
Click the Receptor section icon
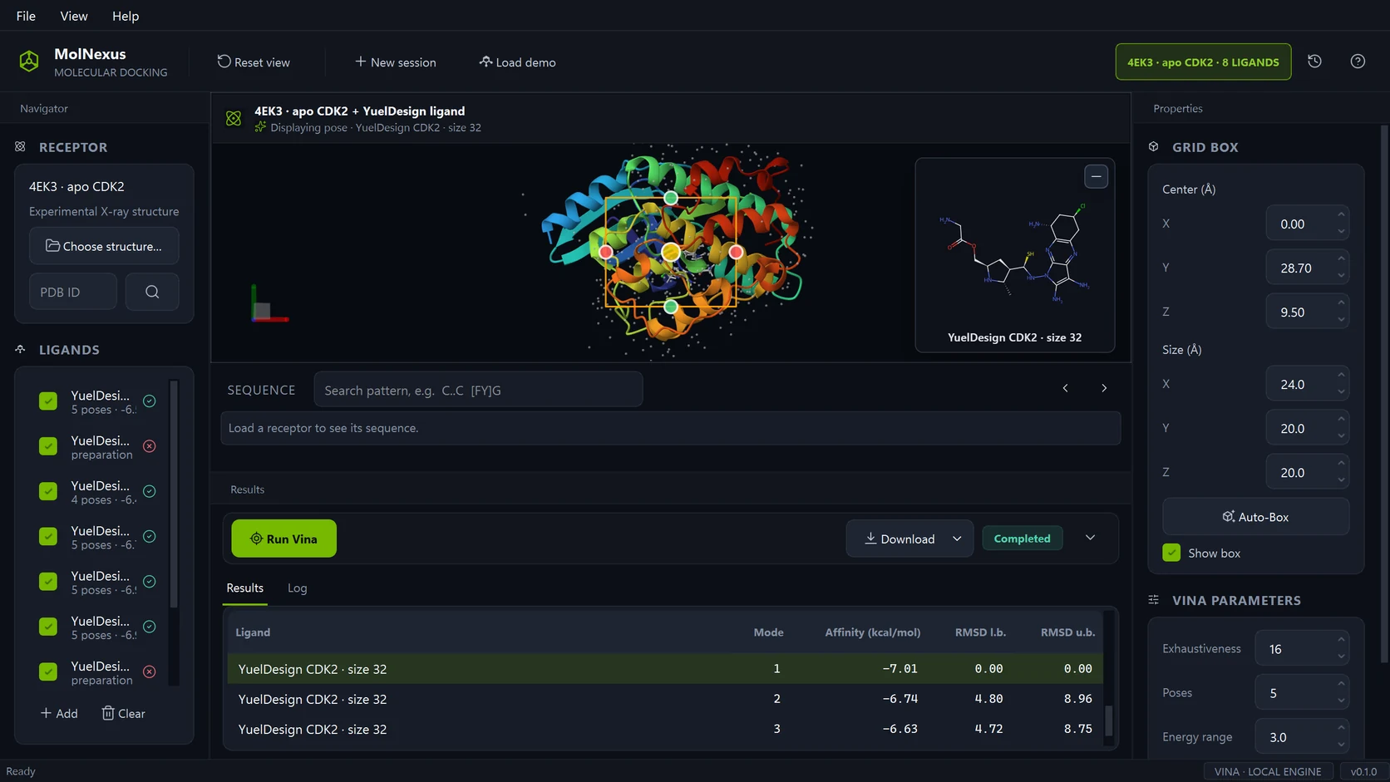20,147
